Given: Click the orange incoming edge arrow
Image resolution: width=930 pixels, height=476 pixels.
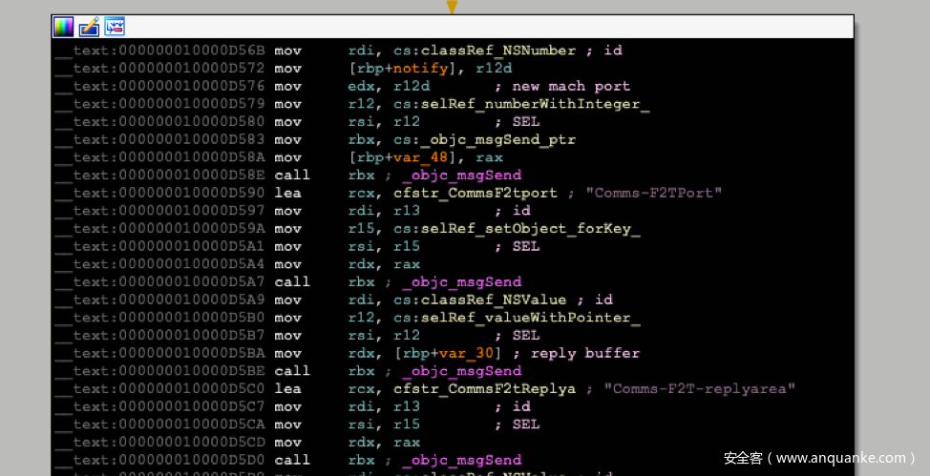Looking at the screenshot, I should [452, 8].
